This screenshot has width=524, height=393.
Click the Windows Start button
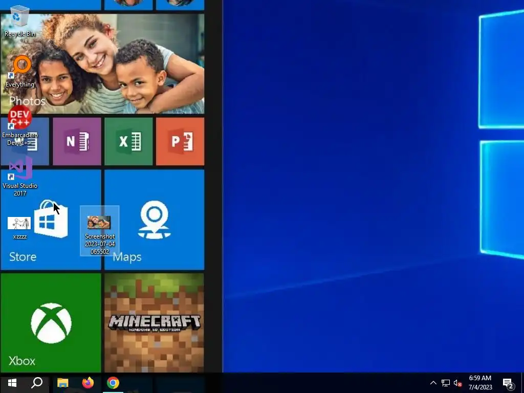[x=12, y=383]
